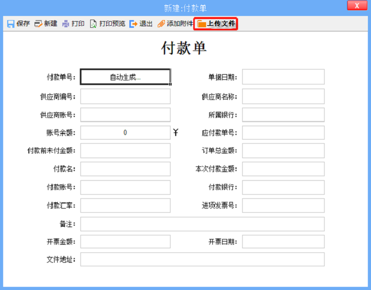Click the ￥ currency symbol
The height and width of the screenshot is (290, 371).
point(176,132)
